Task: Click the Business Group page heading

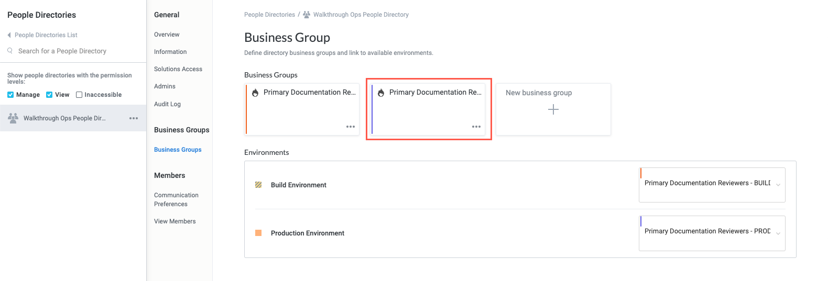Action: 287,38
